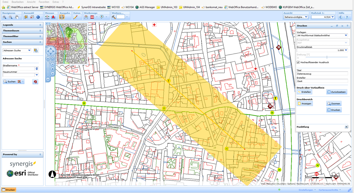354x193 pixels.
Task: Select the zoom in tool in Navigieren
Action: tap(5, 17)
